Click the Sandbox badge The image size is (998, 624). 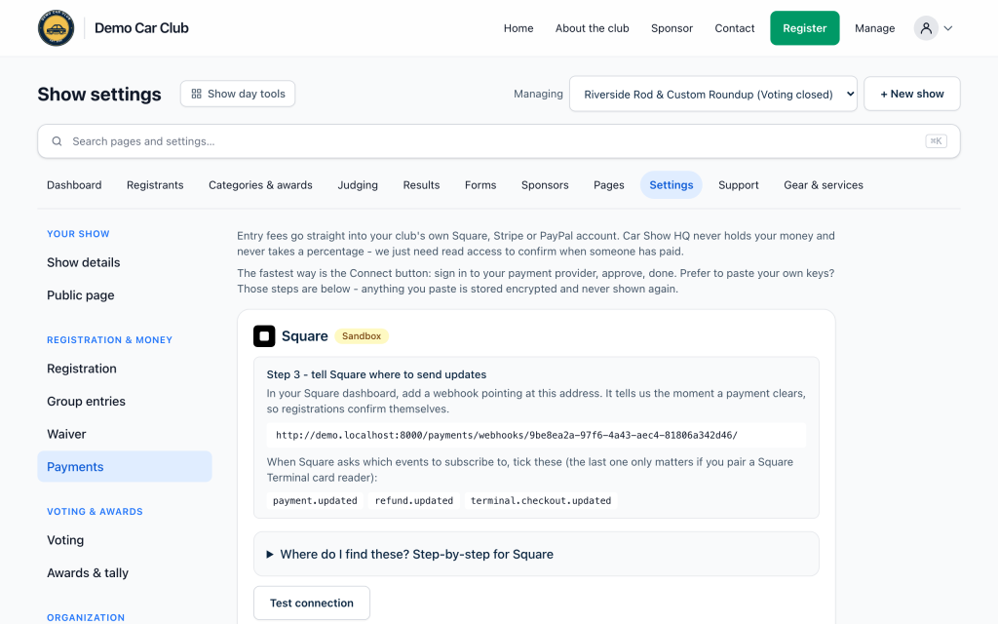coord(362,336)
